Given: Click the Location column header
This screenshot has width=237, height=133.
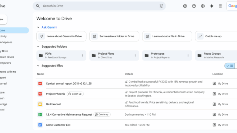Looking at the screenshot, I should 218,74.
